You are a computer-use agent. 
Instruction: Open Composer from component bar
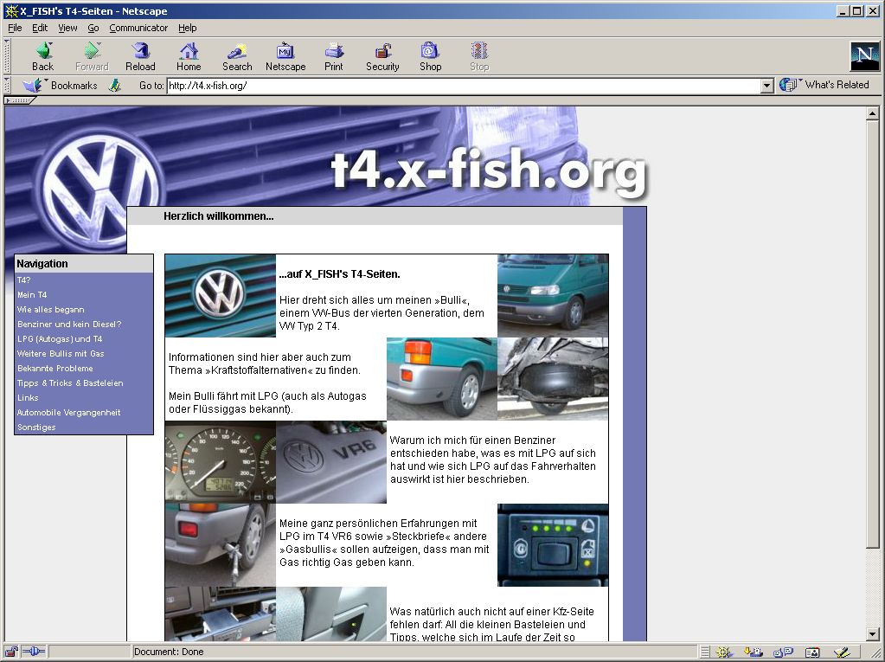click(x=841, y=652)
